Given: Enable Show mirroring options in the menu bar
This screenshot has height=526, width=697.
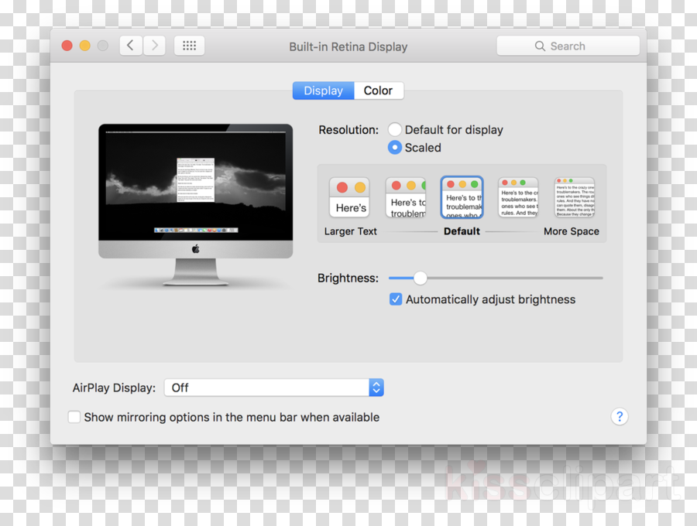Looking at the screenshot, I should tap(74, 416).
